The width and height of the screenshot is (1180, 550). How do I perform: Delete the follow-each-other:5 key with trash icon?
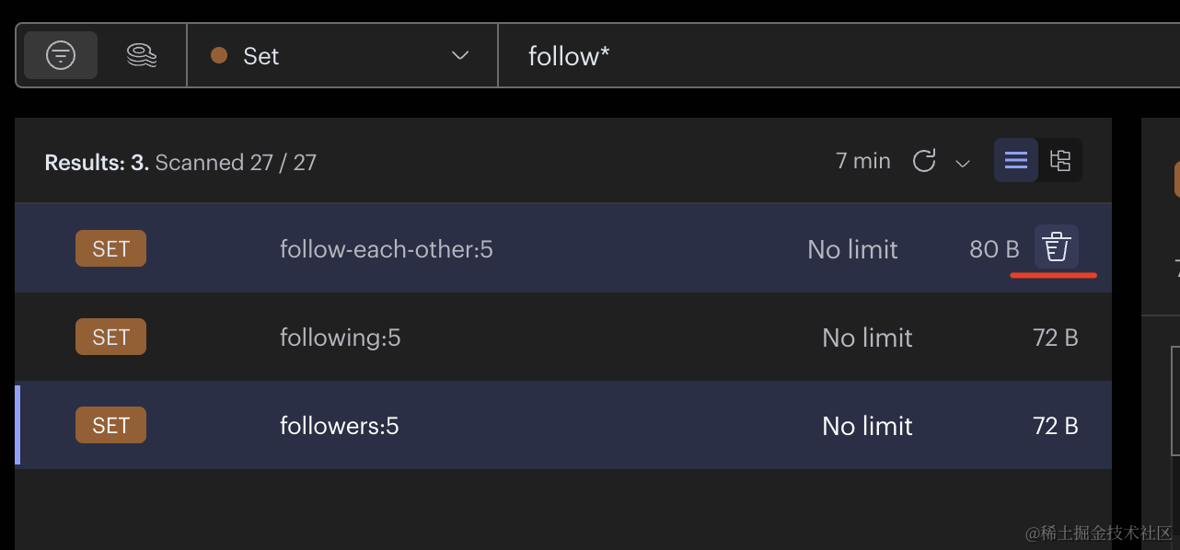[1056, 247]
